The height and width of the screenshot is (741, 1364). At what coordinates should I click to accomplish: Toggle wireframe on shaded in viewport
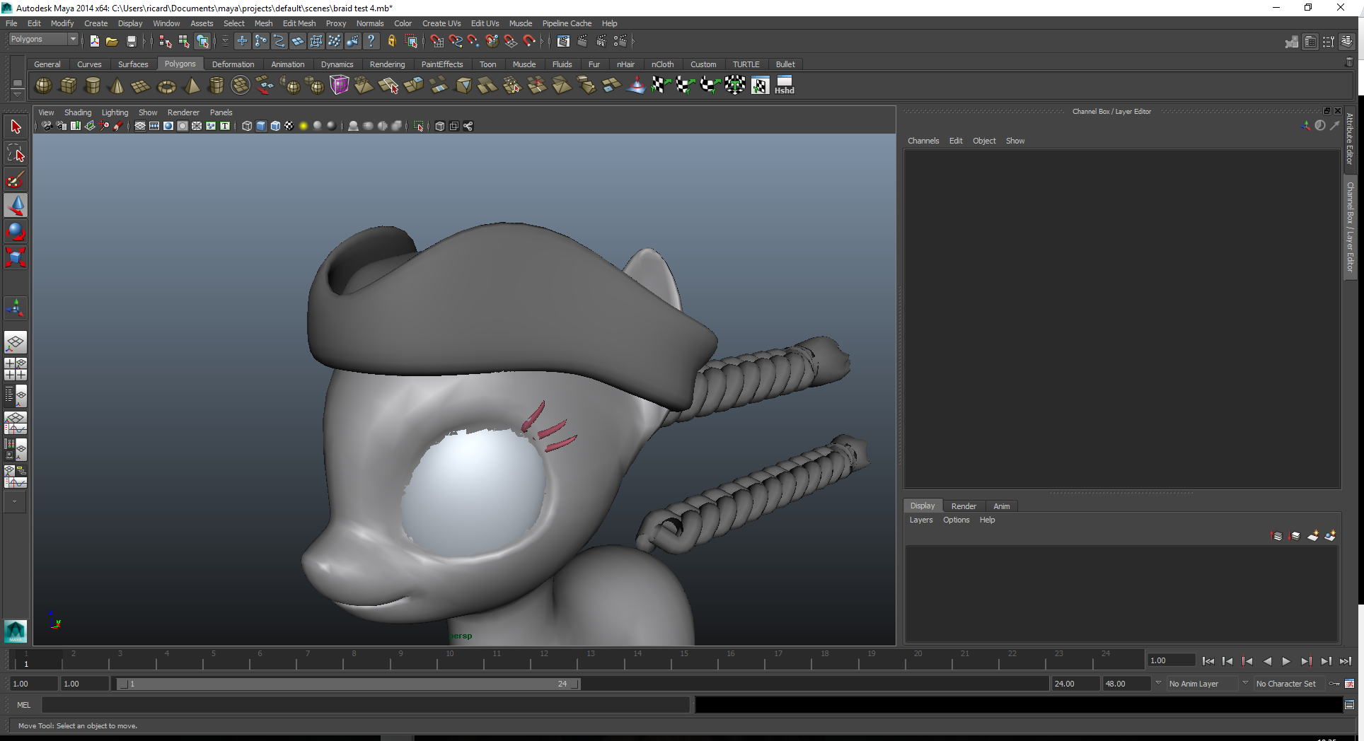[275, 126]
